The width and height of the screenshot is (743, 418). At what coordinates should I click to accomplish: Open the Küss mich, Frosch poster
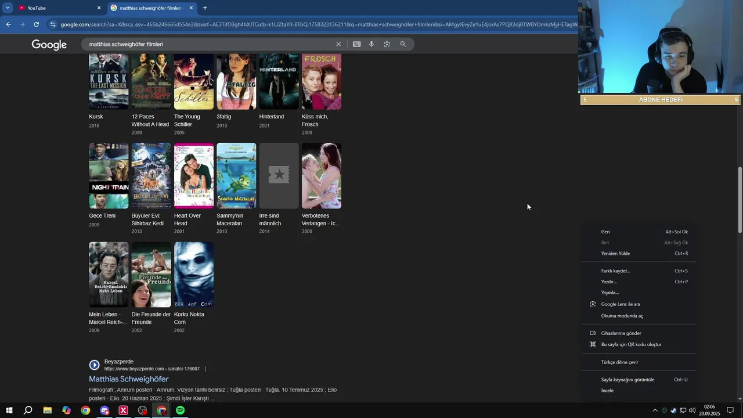click(x=322, y=81)
